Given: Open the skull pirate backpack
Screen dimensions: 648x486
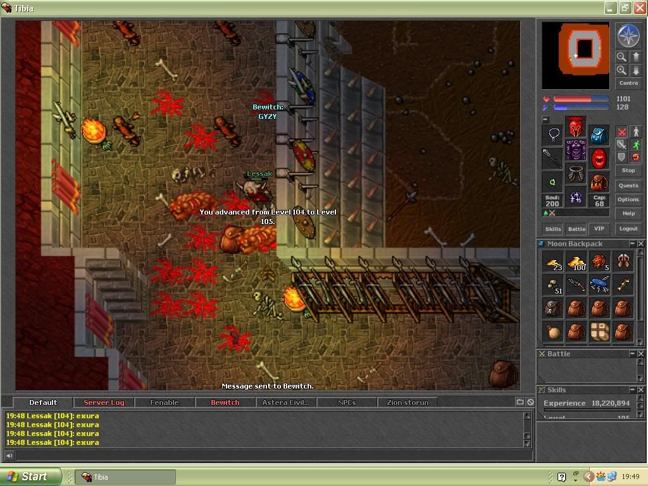Looking at the screenshot, I should point(553,309).
